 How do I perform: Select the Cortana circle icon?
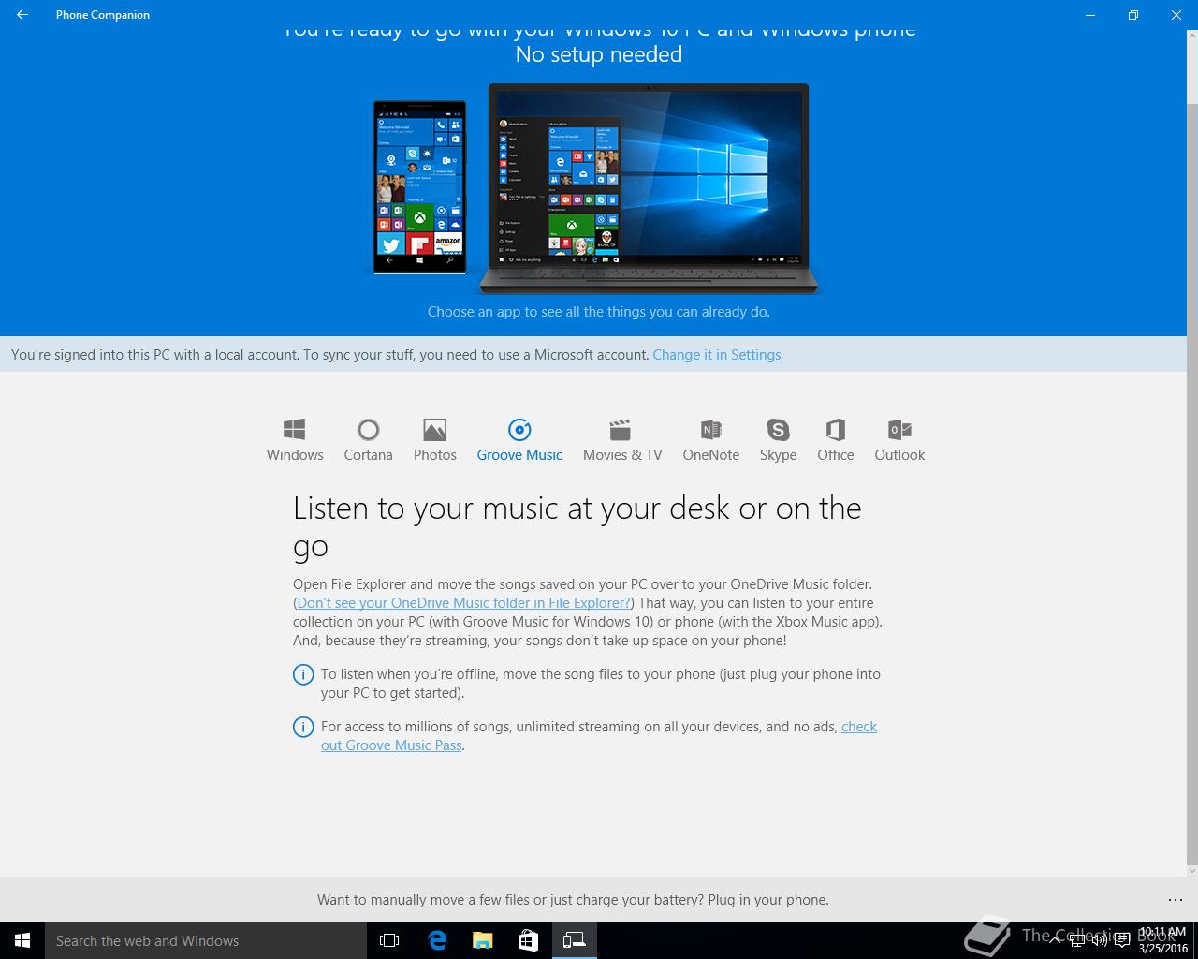[x=368, y=430]
